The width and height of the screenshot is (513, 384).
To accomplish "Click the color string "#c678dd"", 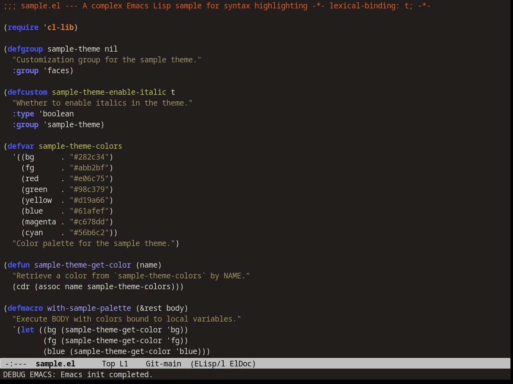I will pyautogui.click(x=89, y=222).
